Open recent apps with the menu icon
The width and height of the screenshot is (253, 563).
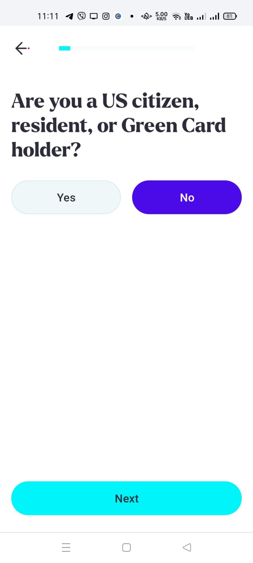(x=66, y=548)
